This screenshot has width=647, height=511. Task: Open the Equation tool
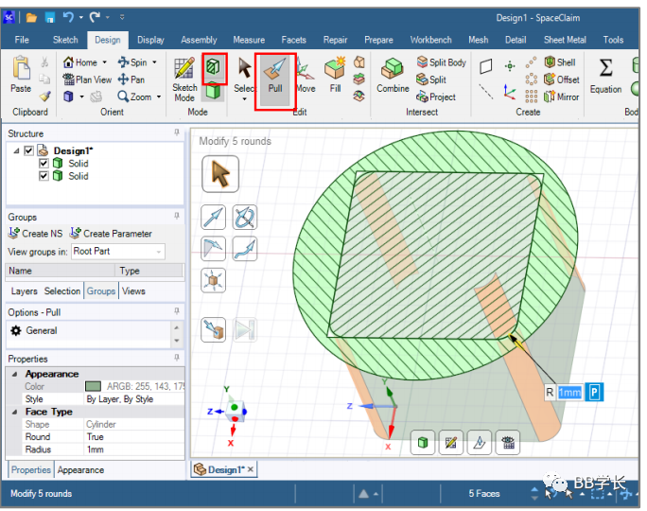click(x=605, y=77)
